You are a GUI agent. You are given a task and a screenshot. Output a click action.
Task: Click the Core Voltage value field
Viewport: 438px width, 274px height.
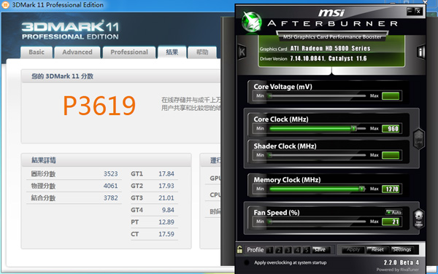pos(391,96)
